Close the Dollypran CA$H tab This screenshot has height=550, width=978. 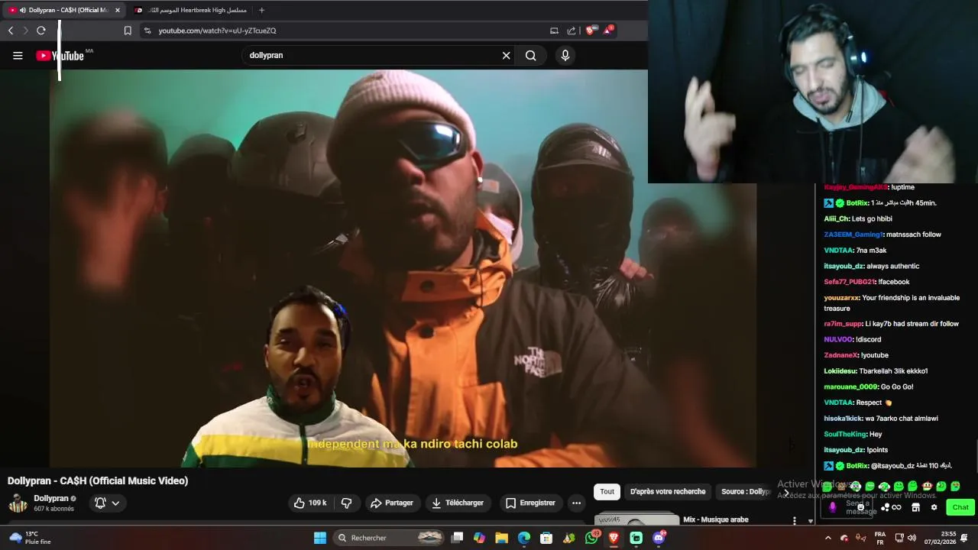coord(118,10)
